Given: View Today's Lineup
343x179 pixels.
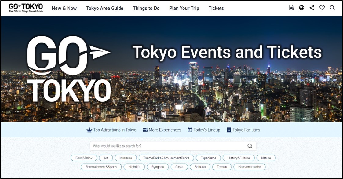Looking at the screenshot, I should pos(204,130).
